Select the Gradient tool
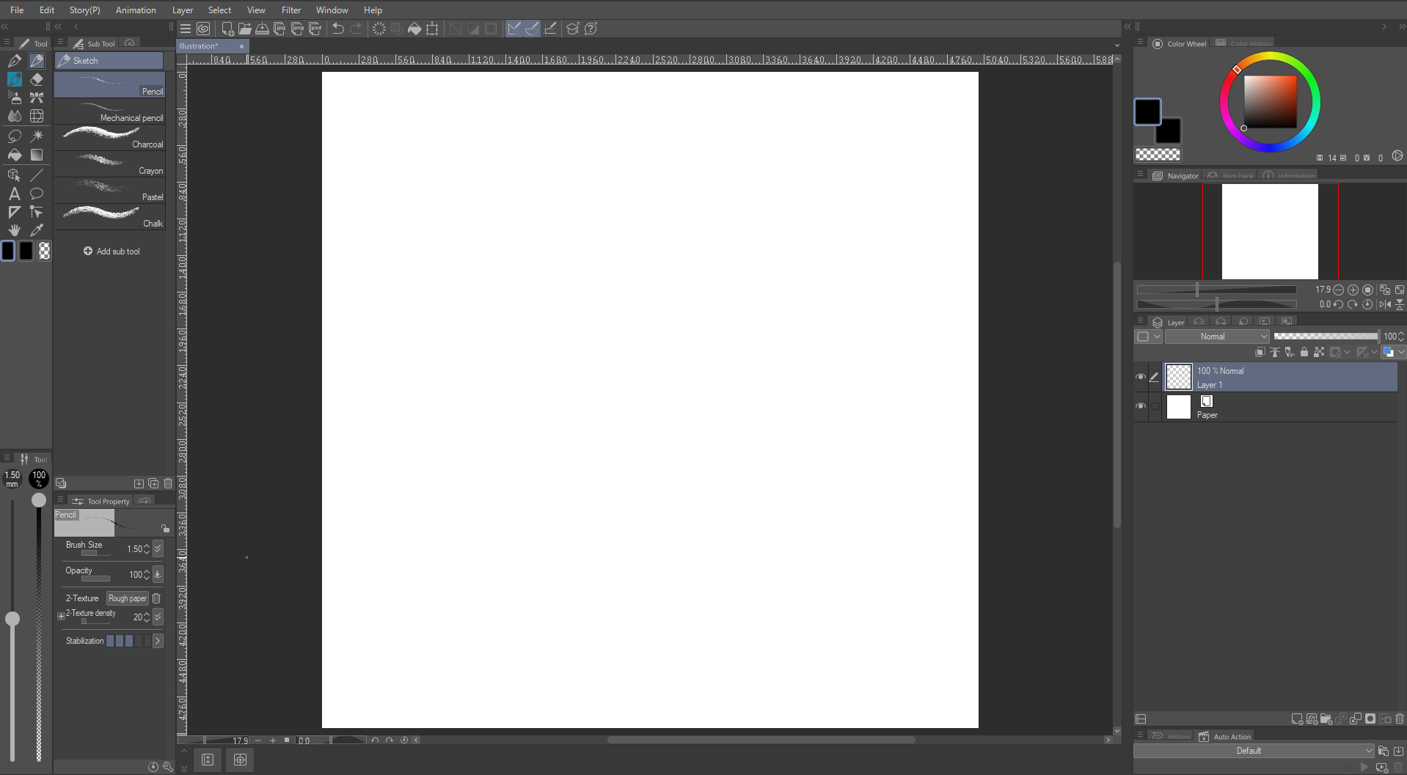 [x=37, y=155]
